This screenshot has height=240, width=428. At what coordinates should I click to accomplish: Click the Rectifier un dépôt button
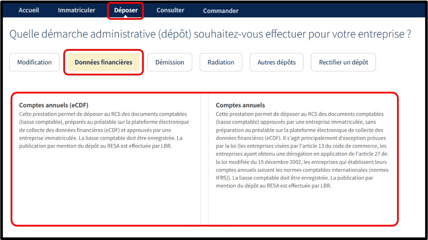[x=343, y=62]
